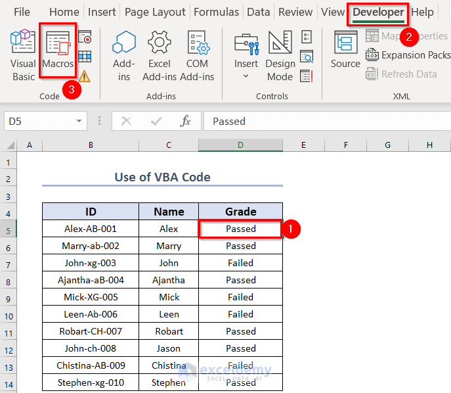Click Expansion Packs
This screenshot has width=451, height=393.
click(408, 55)
